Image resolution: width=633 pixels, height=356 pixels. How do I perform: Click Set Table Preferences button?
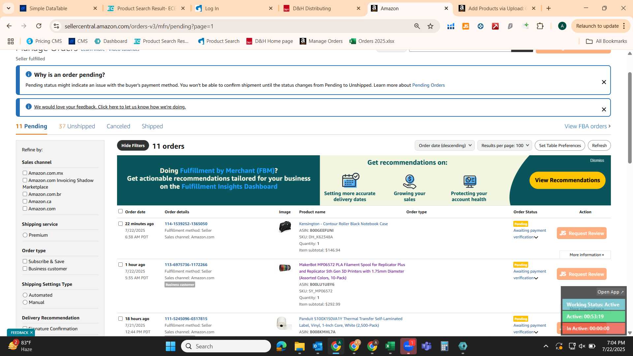(x=560, y=145)
